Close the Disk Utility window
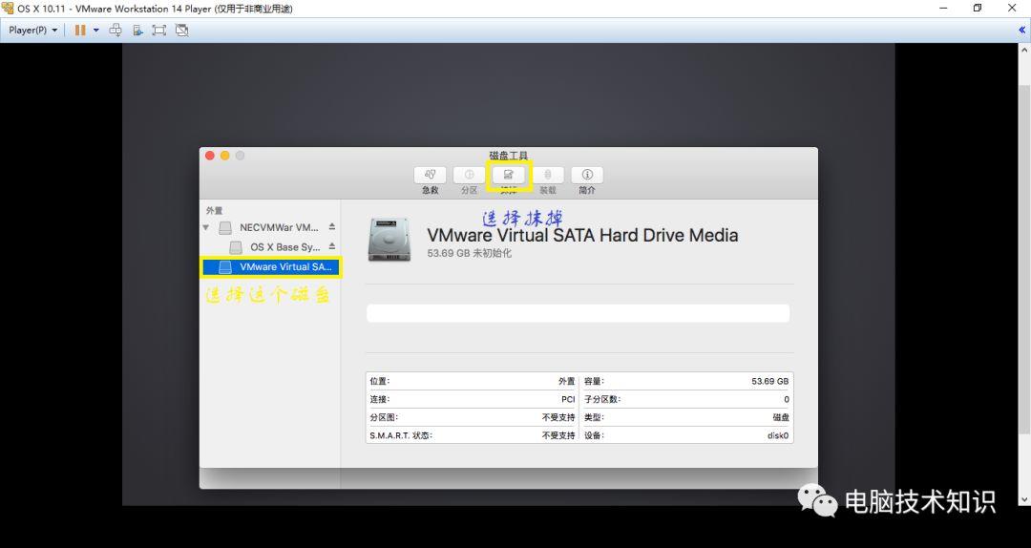The image size is (1031, 548). (210, 156)
